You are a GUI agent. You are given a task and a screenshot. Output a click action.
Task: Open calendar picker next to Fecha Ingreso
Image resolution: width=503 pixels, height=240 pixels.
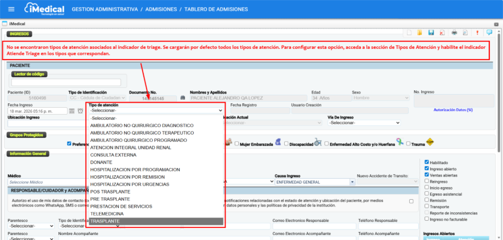pos(72,111)
